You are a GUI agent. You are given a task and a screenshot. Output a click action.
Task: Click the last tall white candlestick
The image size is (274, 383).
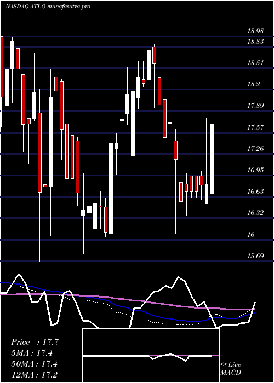tap(212, 159)
